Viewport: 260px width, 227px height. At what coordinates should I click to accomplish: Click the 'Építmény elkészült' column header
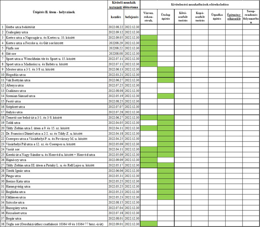[x=234, y=17]
